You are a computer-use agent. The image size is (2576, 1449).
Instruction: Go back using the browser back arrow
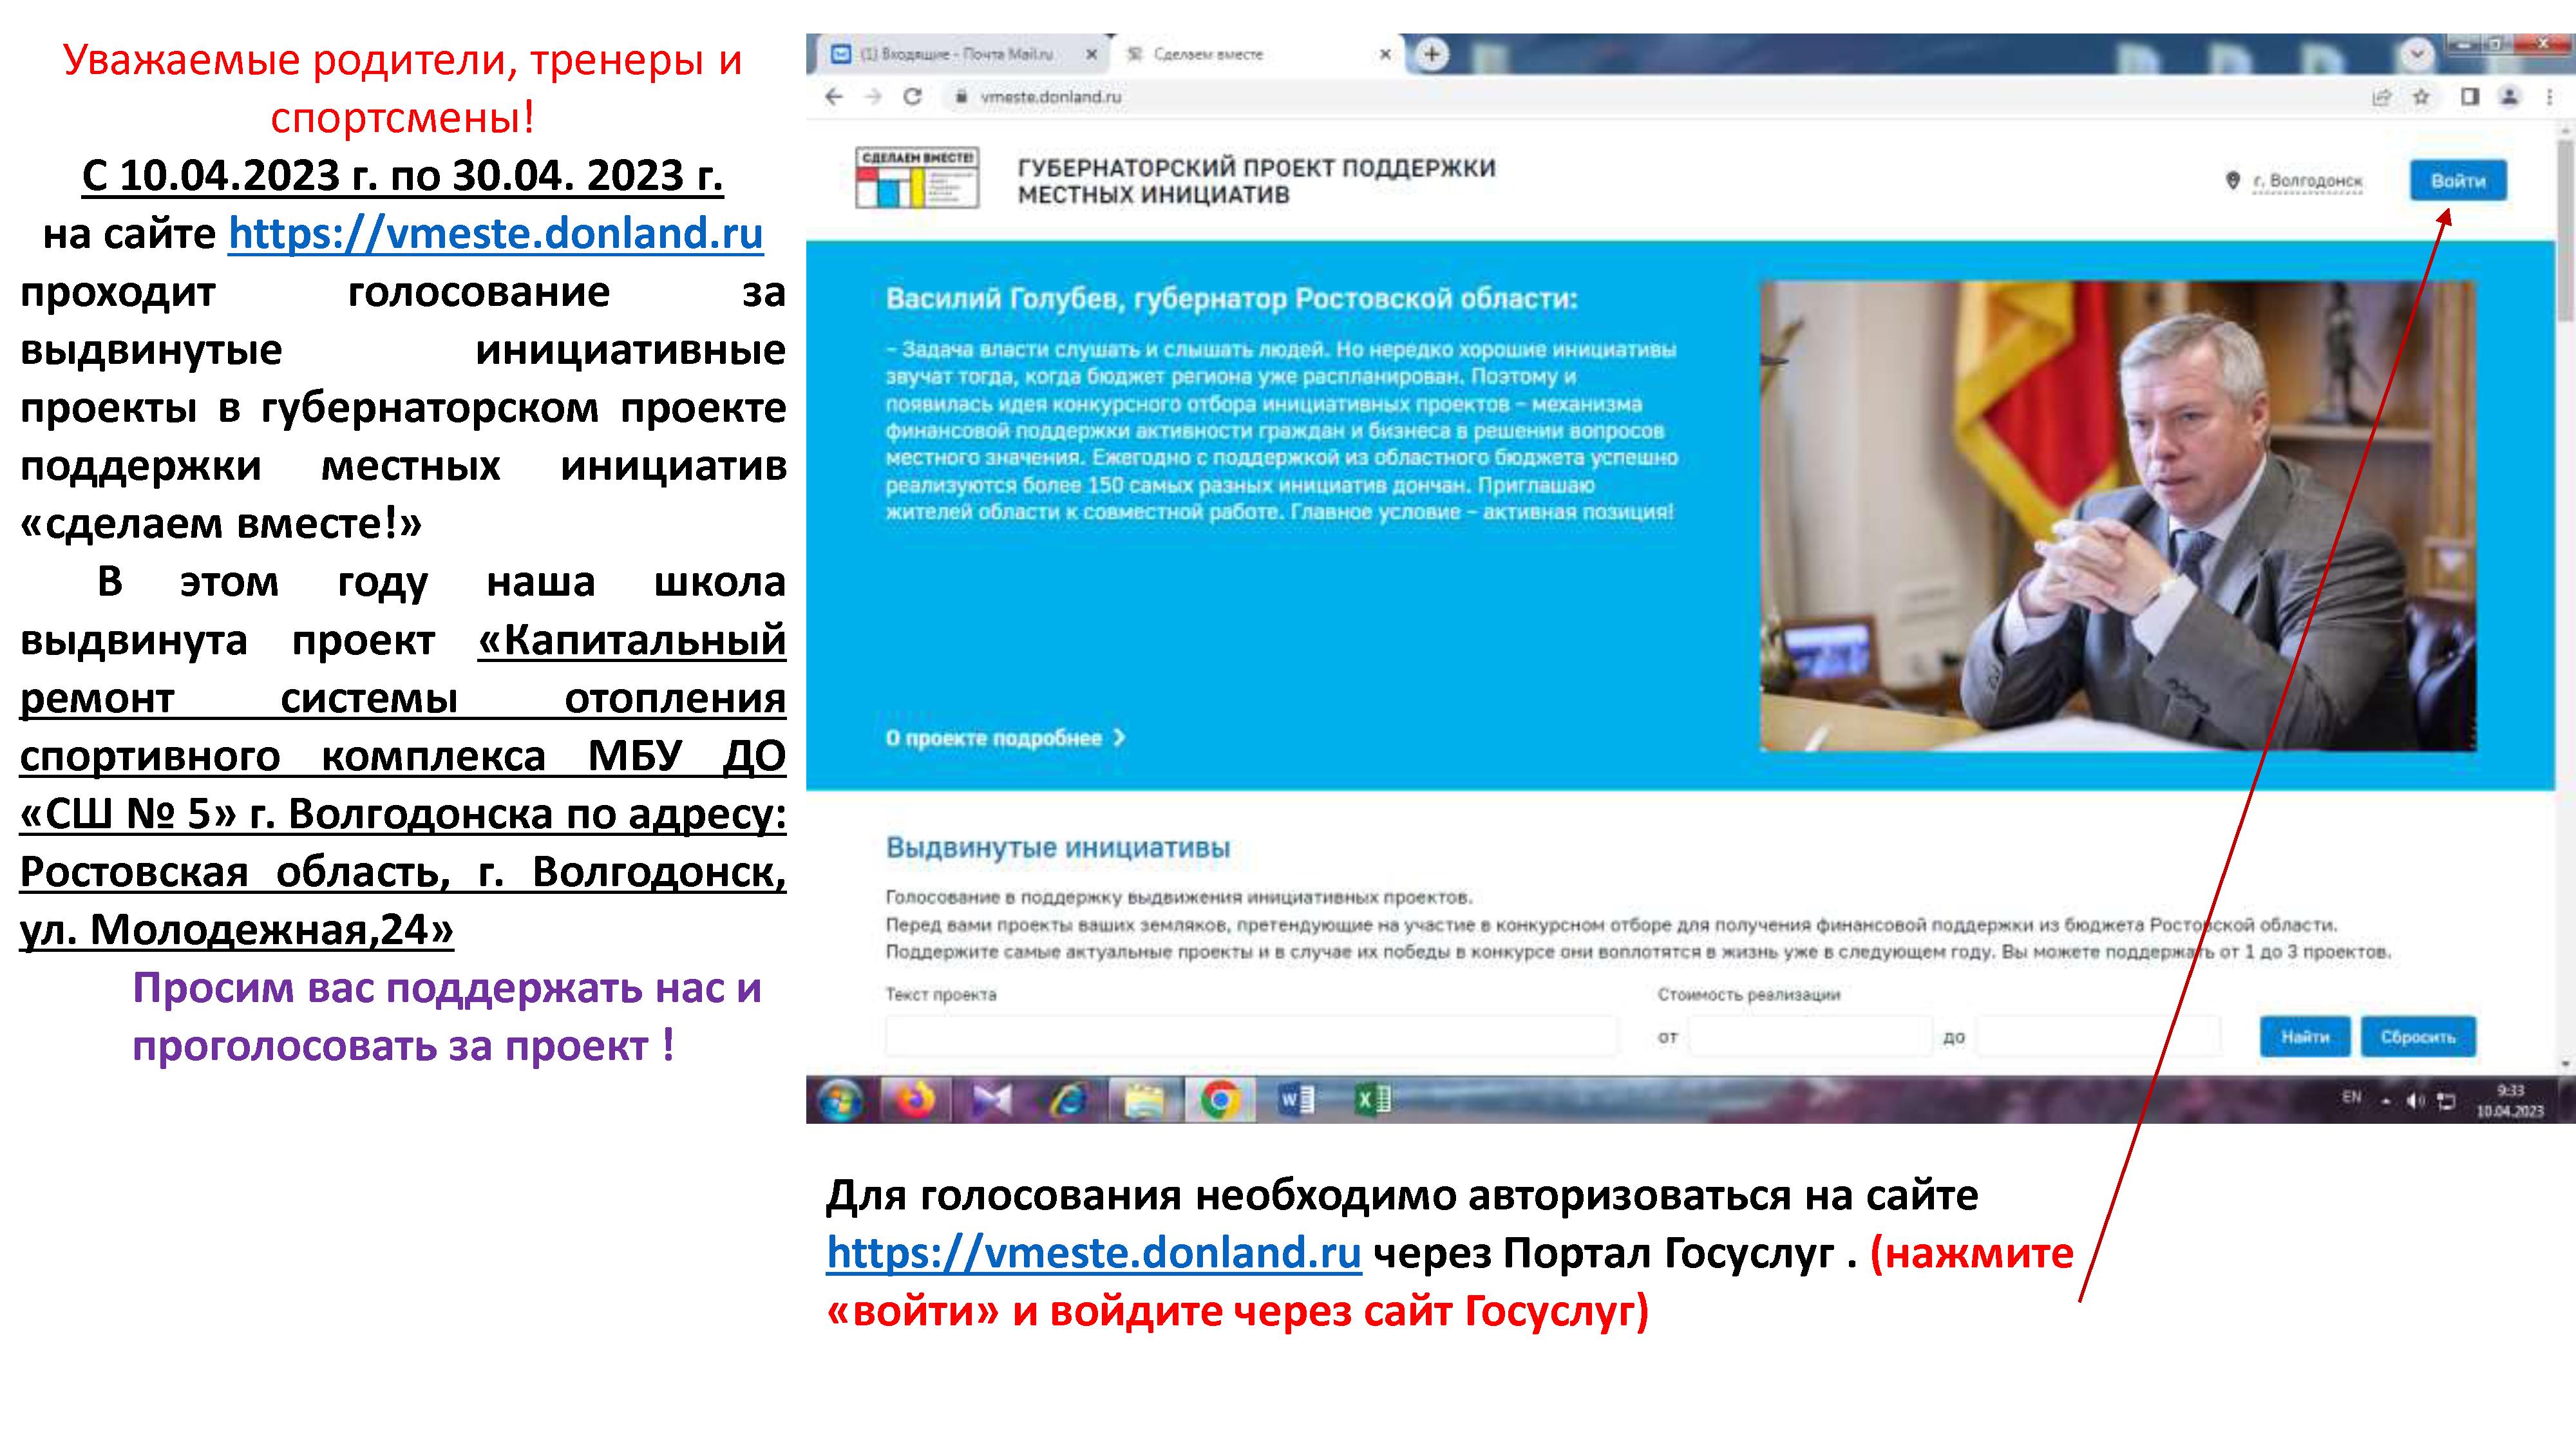(x=834, y=97)
